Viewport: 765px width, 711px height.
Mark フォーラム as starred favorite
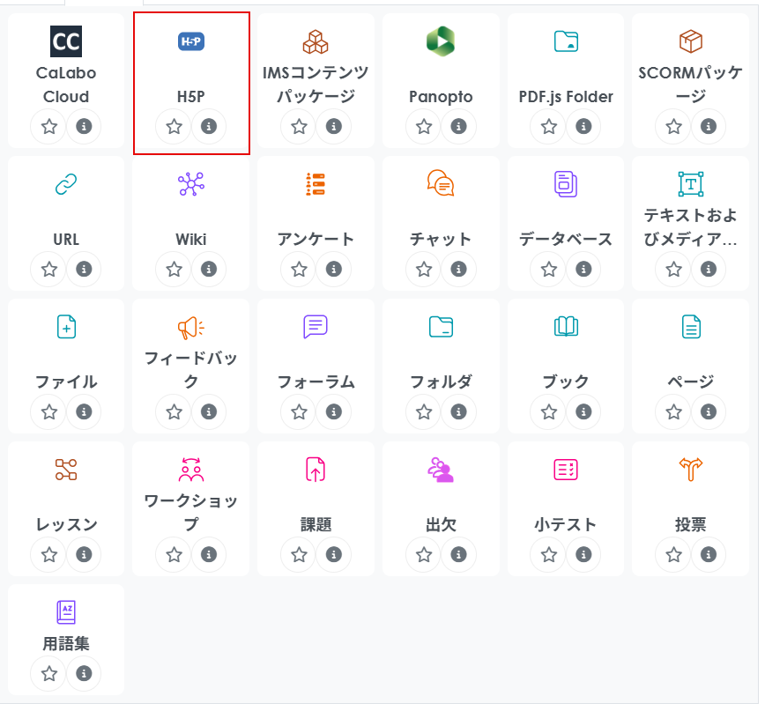point(300,412)
